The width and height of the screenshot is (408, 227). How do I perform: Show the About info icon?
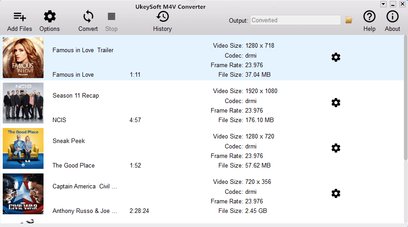coord(392,17)
